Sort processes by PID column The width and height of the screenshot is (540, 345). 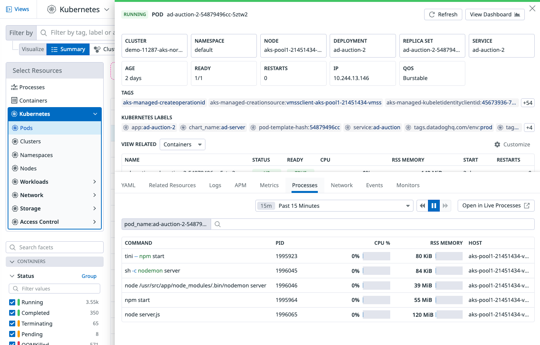pos(280,243)
